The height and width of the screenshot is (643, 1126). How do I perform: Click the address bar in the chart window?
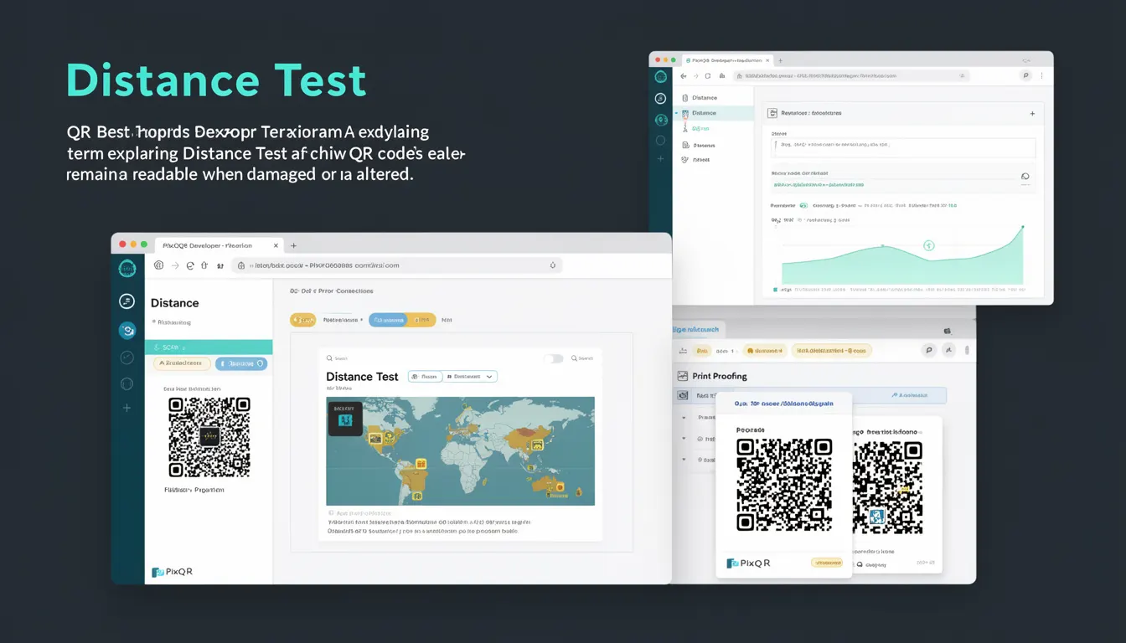(x=851, y=75)
